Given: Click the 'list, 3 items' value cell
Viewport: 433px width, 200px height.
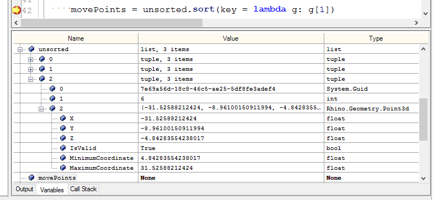Looking at the screenshot, I should [231, 49].
